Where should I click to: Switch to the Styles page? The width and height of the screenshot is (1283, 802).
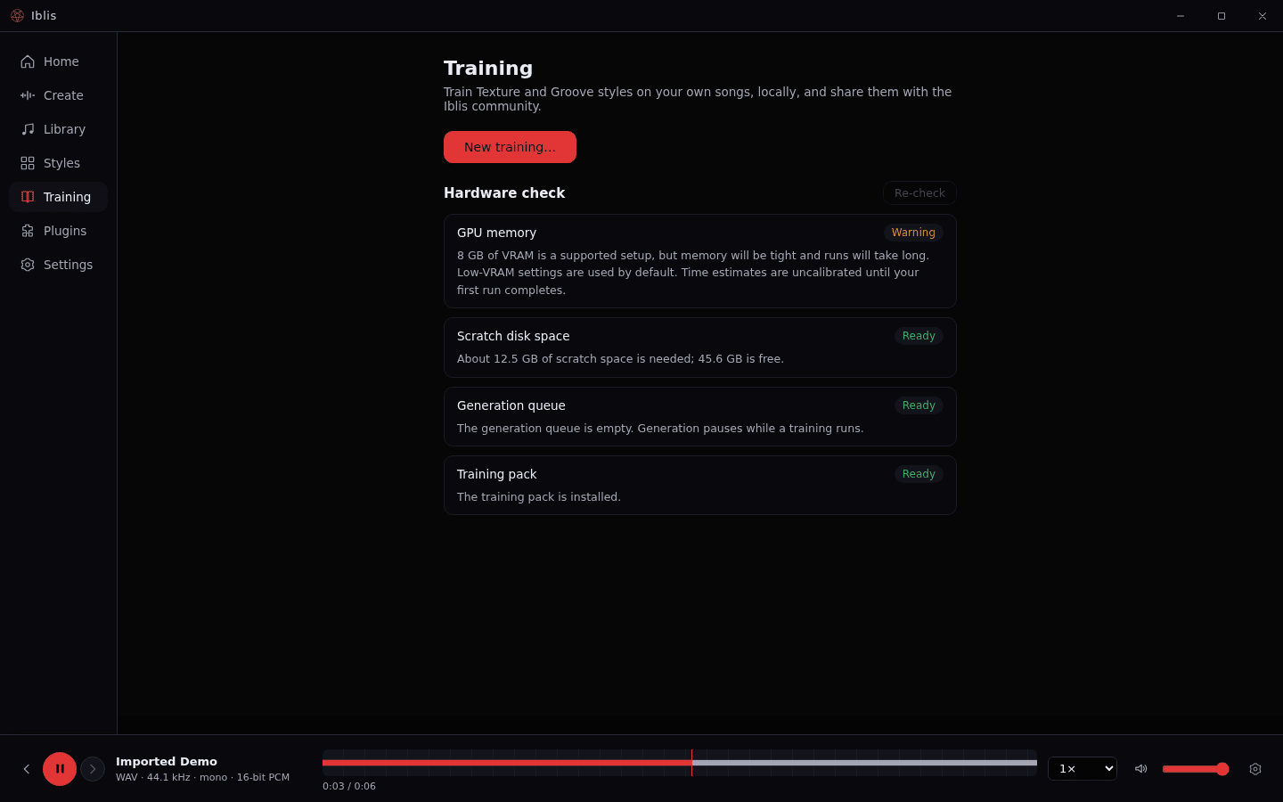(59, 163)
